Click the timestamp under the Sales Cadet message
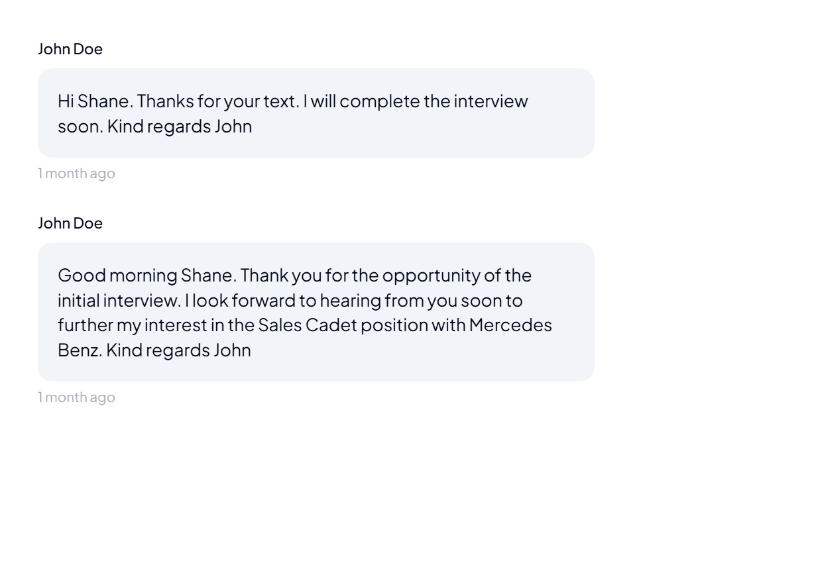This screenshot has height=567, width=816. point(76,397)
